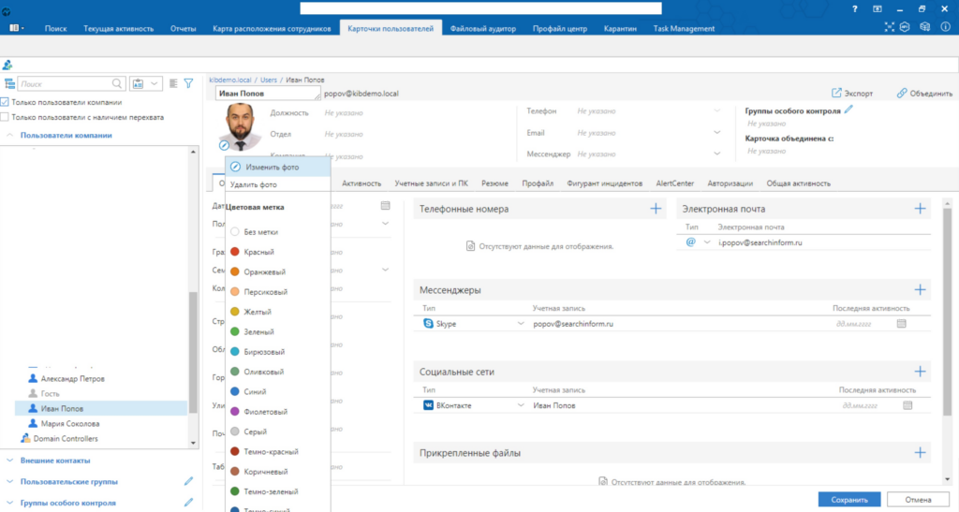The height and width of the screenshot is (512, 959).
Task: Open calendar picker in the Skype row
Action: 902,324
